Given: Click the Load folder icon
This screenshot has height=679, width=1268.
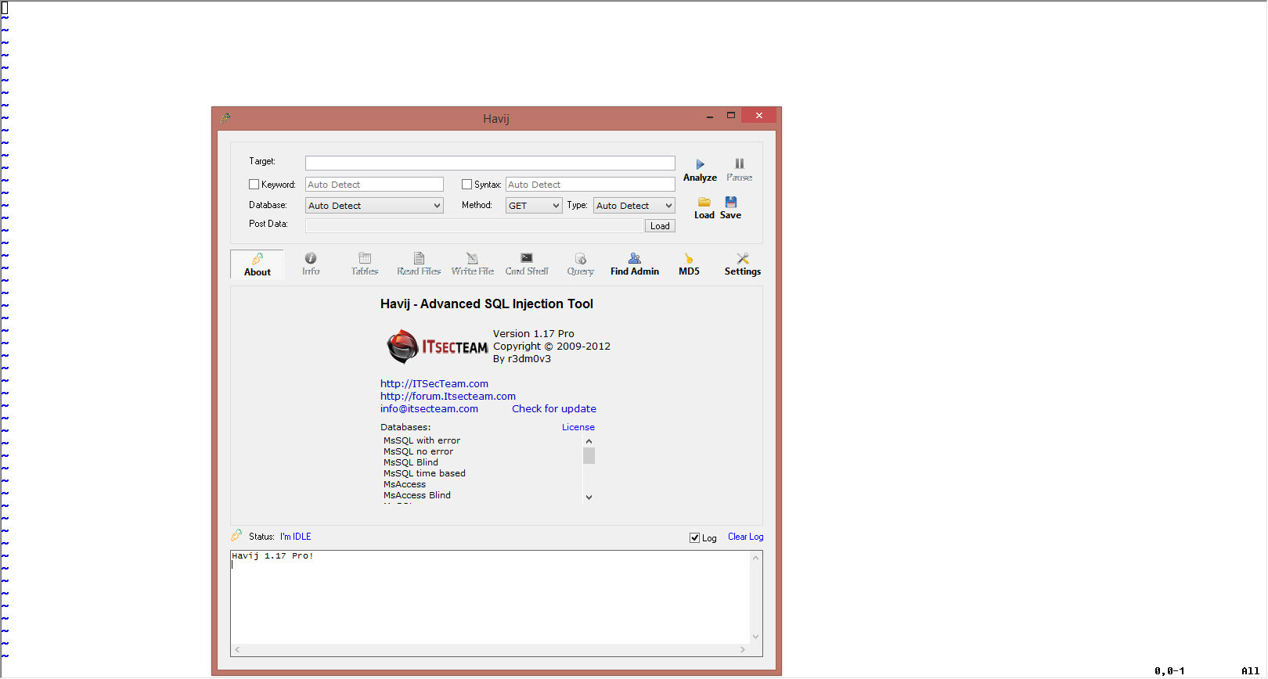Looking at the screenshot, I should (x=704, y=202).
